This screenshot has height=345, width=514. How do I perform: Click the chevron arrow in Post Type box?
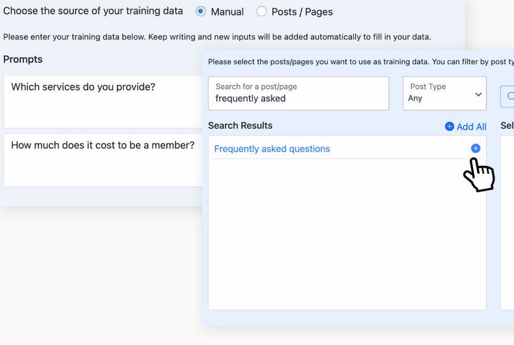(x=478, y=95)
